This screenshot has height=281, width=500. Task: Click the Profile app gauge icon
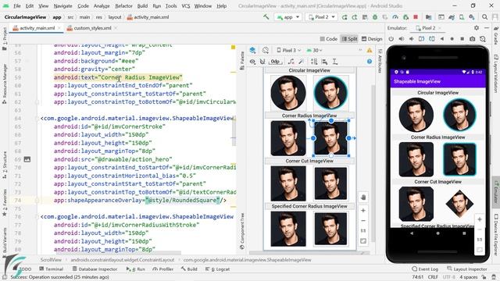click(395, 17)
